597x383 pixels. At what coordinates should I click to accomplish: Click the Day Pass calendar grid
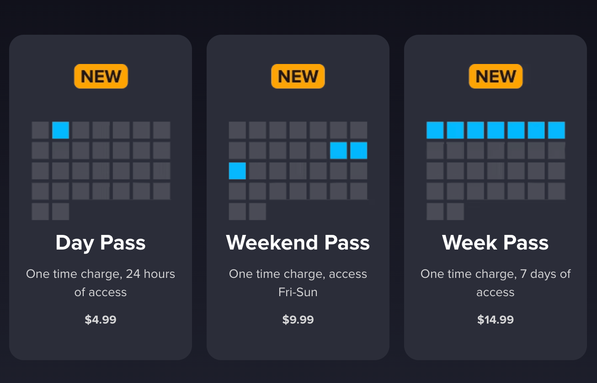point(101,170)
